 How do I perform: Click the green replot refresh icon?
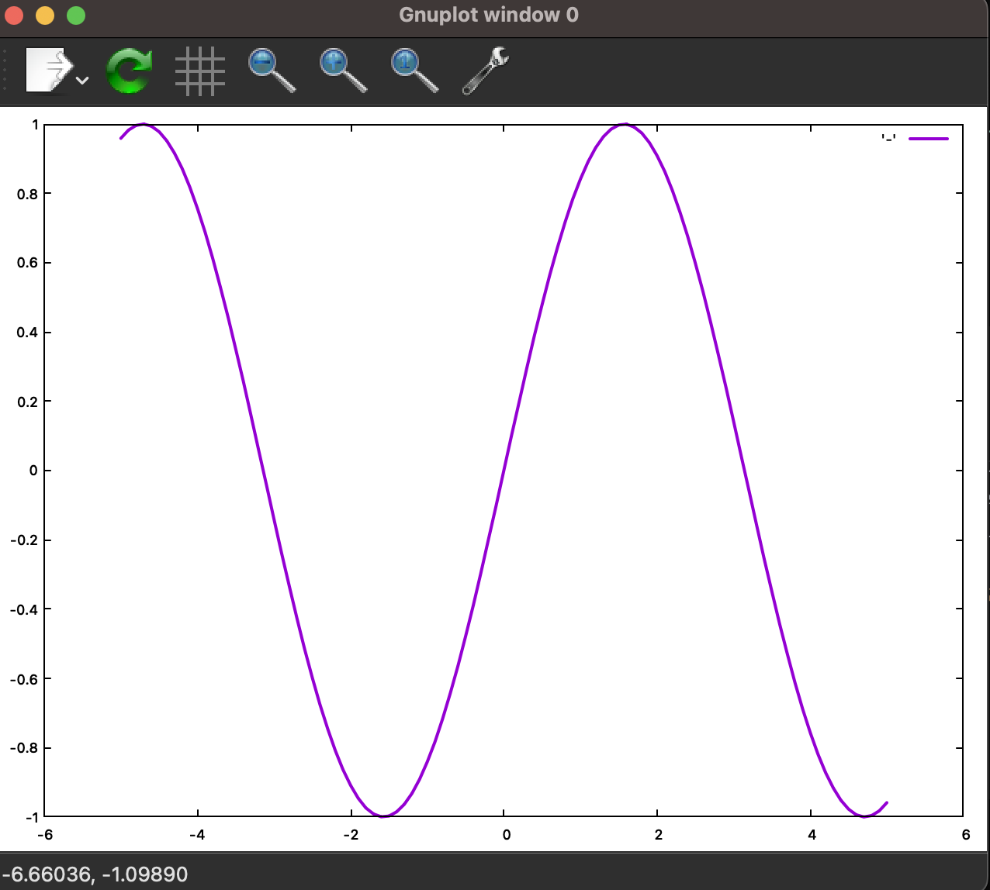coord(129,71)
